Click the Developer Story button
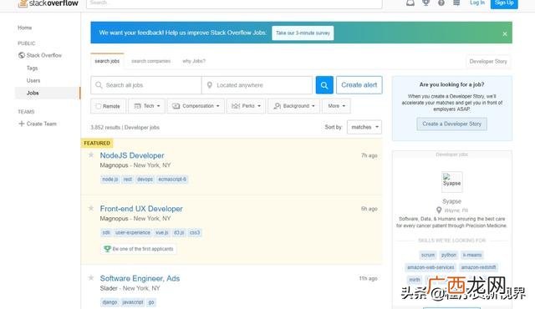 (x=488, y=61)
